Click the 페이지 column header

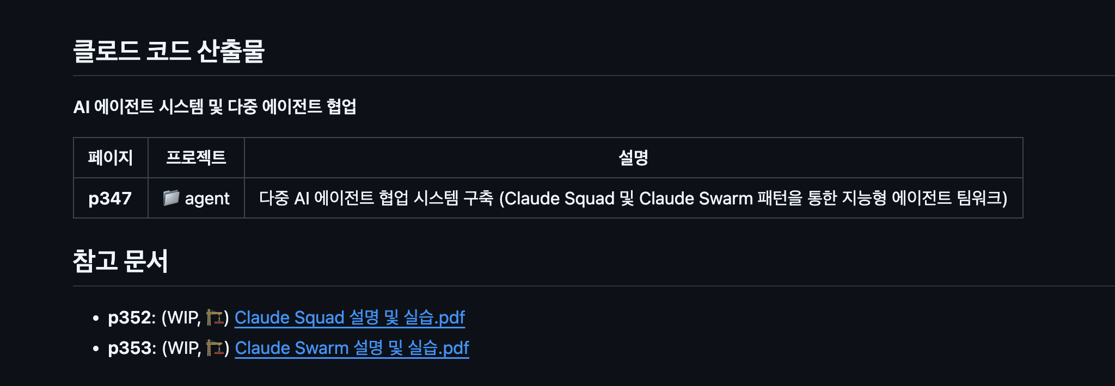[111, 158]
